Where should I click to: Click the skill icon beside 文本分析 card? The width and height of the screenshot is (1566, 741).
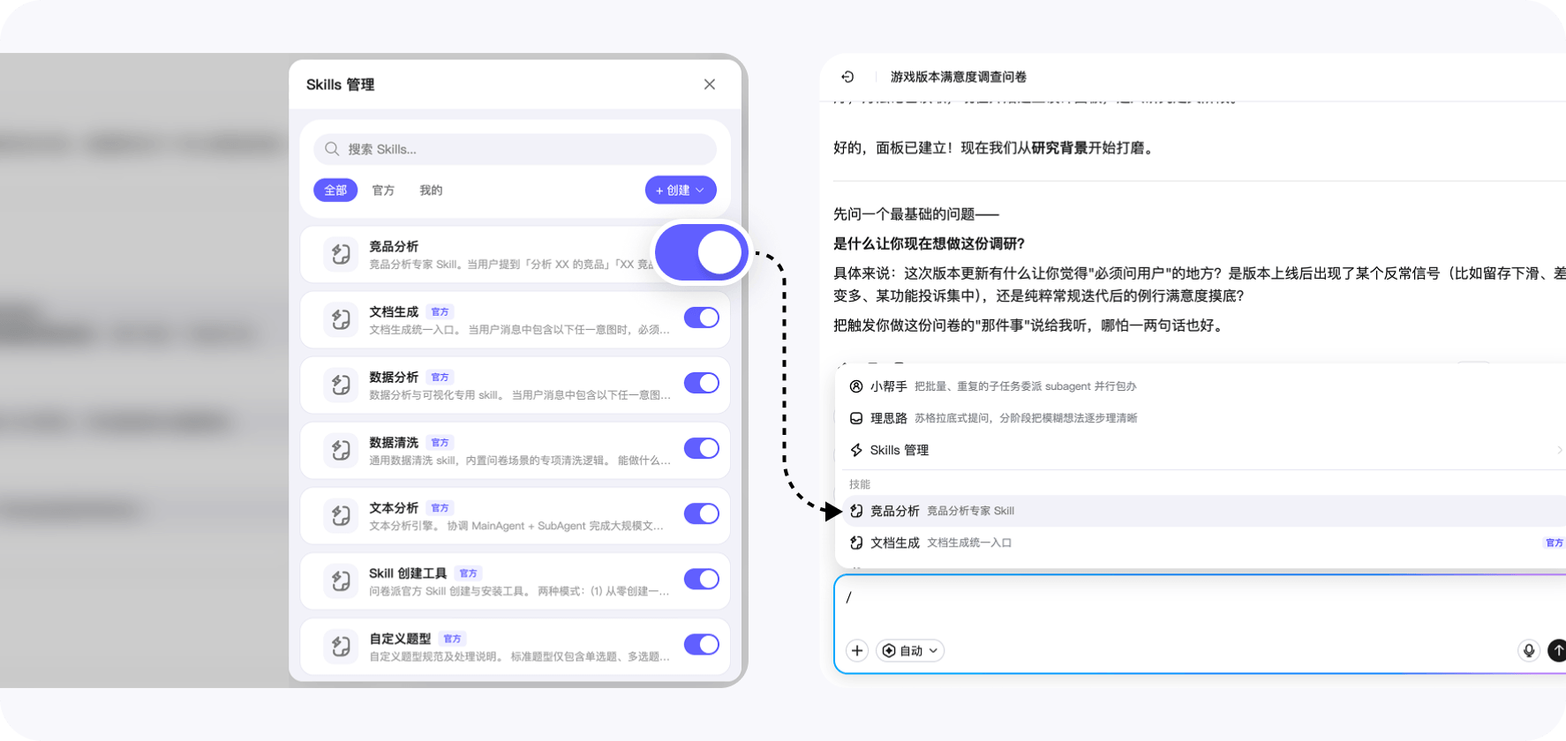tap(341, 515)
